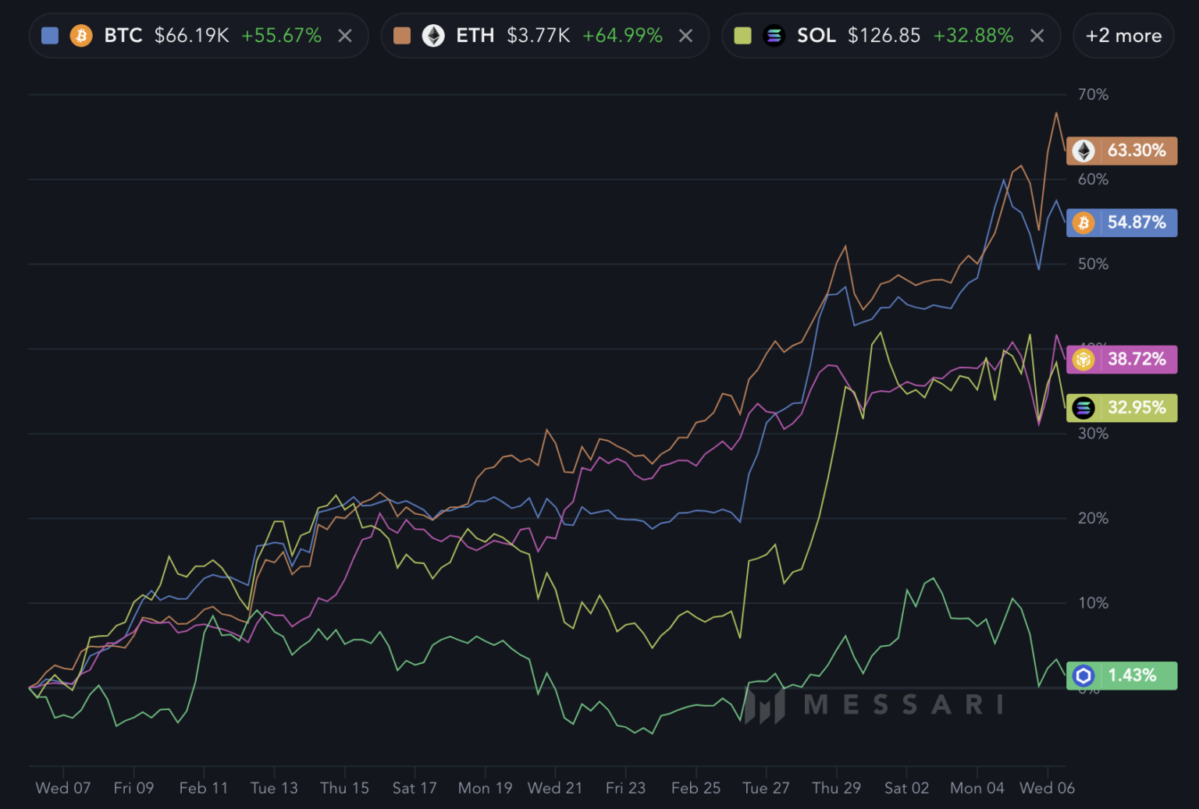Viewport: 1199px width, 809px height.
Task: Remove SOL from the comparison chart
Action: pos(1037,36)
